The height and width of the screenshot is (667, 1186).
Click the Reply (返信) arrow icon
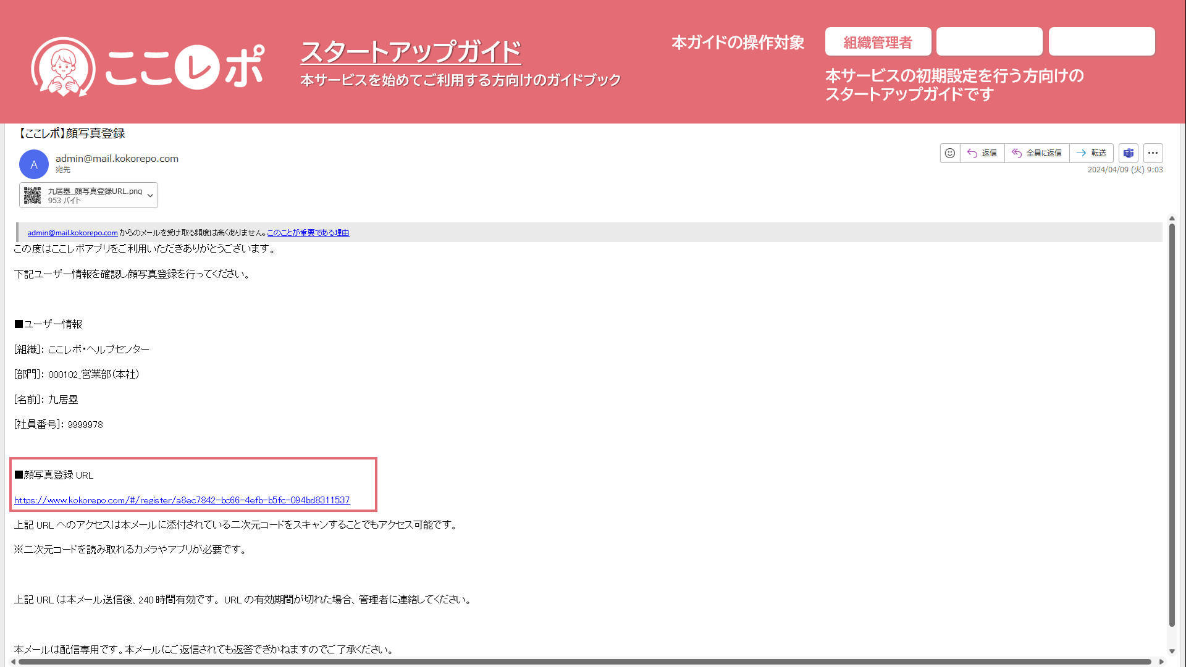pos(972,153)
